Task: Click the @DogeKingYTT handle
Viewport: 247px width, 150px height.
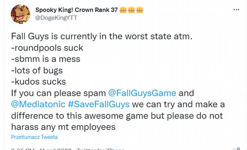Action: (x=57, y=18)
